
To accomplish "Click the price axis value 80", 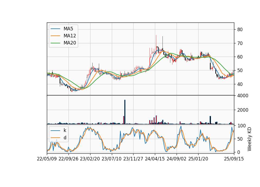I will [240, 30].
